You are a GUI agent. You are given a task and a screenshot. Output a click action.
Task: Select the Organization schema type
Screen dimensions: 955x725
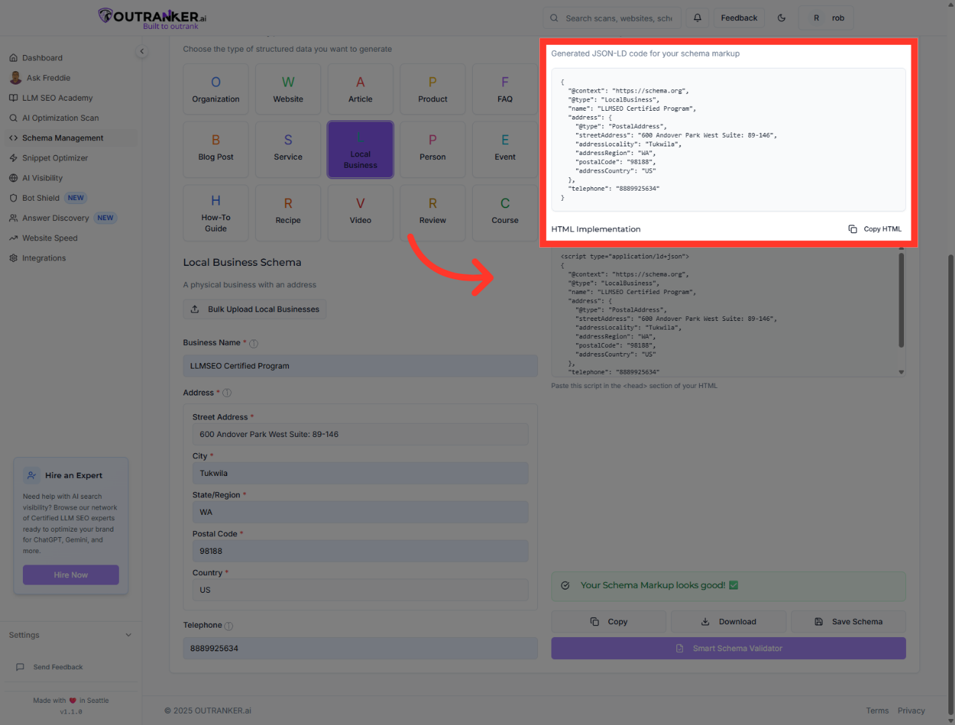(216, 89)
